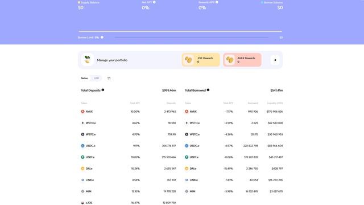
Task: Click the WBTC.e token icon under Total Borrowed
Action: [x=187, y=134]
